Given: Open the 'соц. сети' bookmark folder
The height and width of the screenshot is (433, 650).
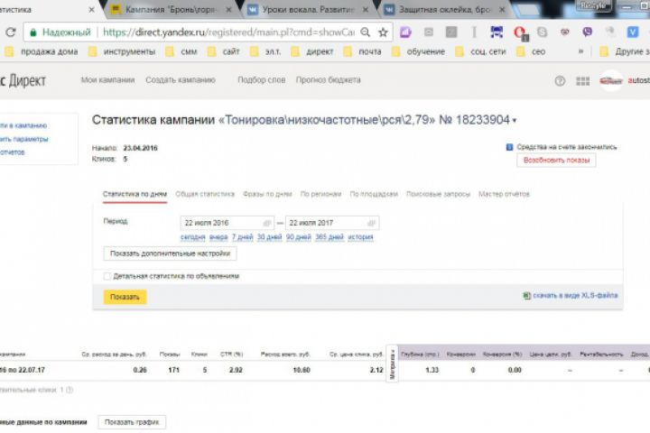Looking at the screenshot, I should click(481, 51).
